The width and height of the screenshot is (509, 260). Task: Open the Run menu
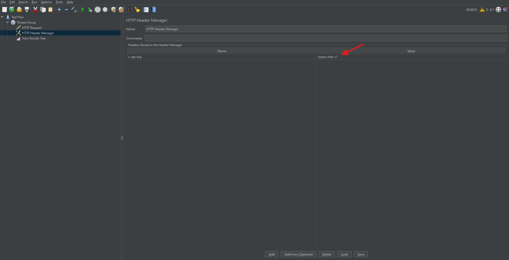pyautogui.click(x=34, y=2)
